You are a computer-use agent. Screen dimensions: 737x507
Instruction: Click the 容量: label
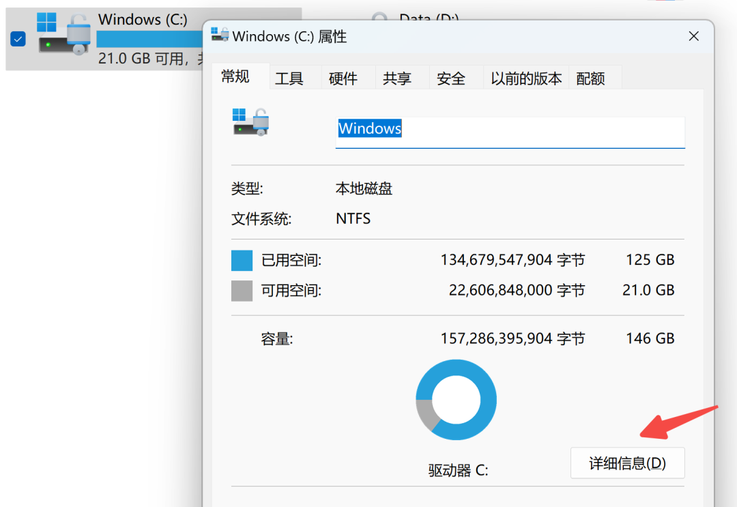(277, 338)
